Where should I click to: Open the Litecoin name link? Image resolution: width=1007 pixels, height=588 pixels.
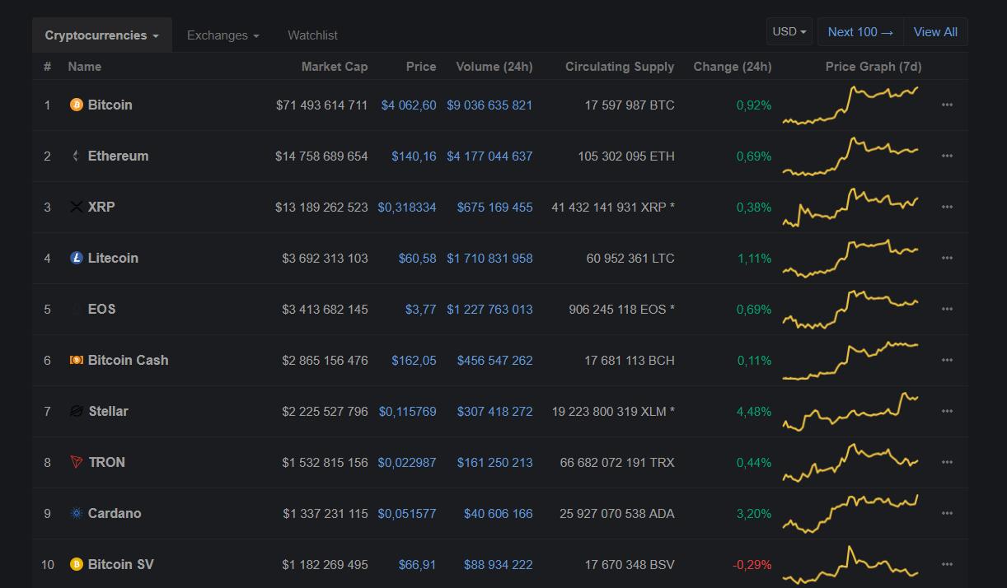click(x=113, y=258)
